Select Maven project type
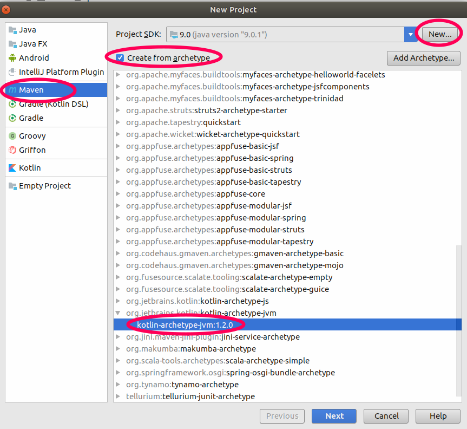This screenshot has height=429, width=467. [x=56, y=90]
